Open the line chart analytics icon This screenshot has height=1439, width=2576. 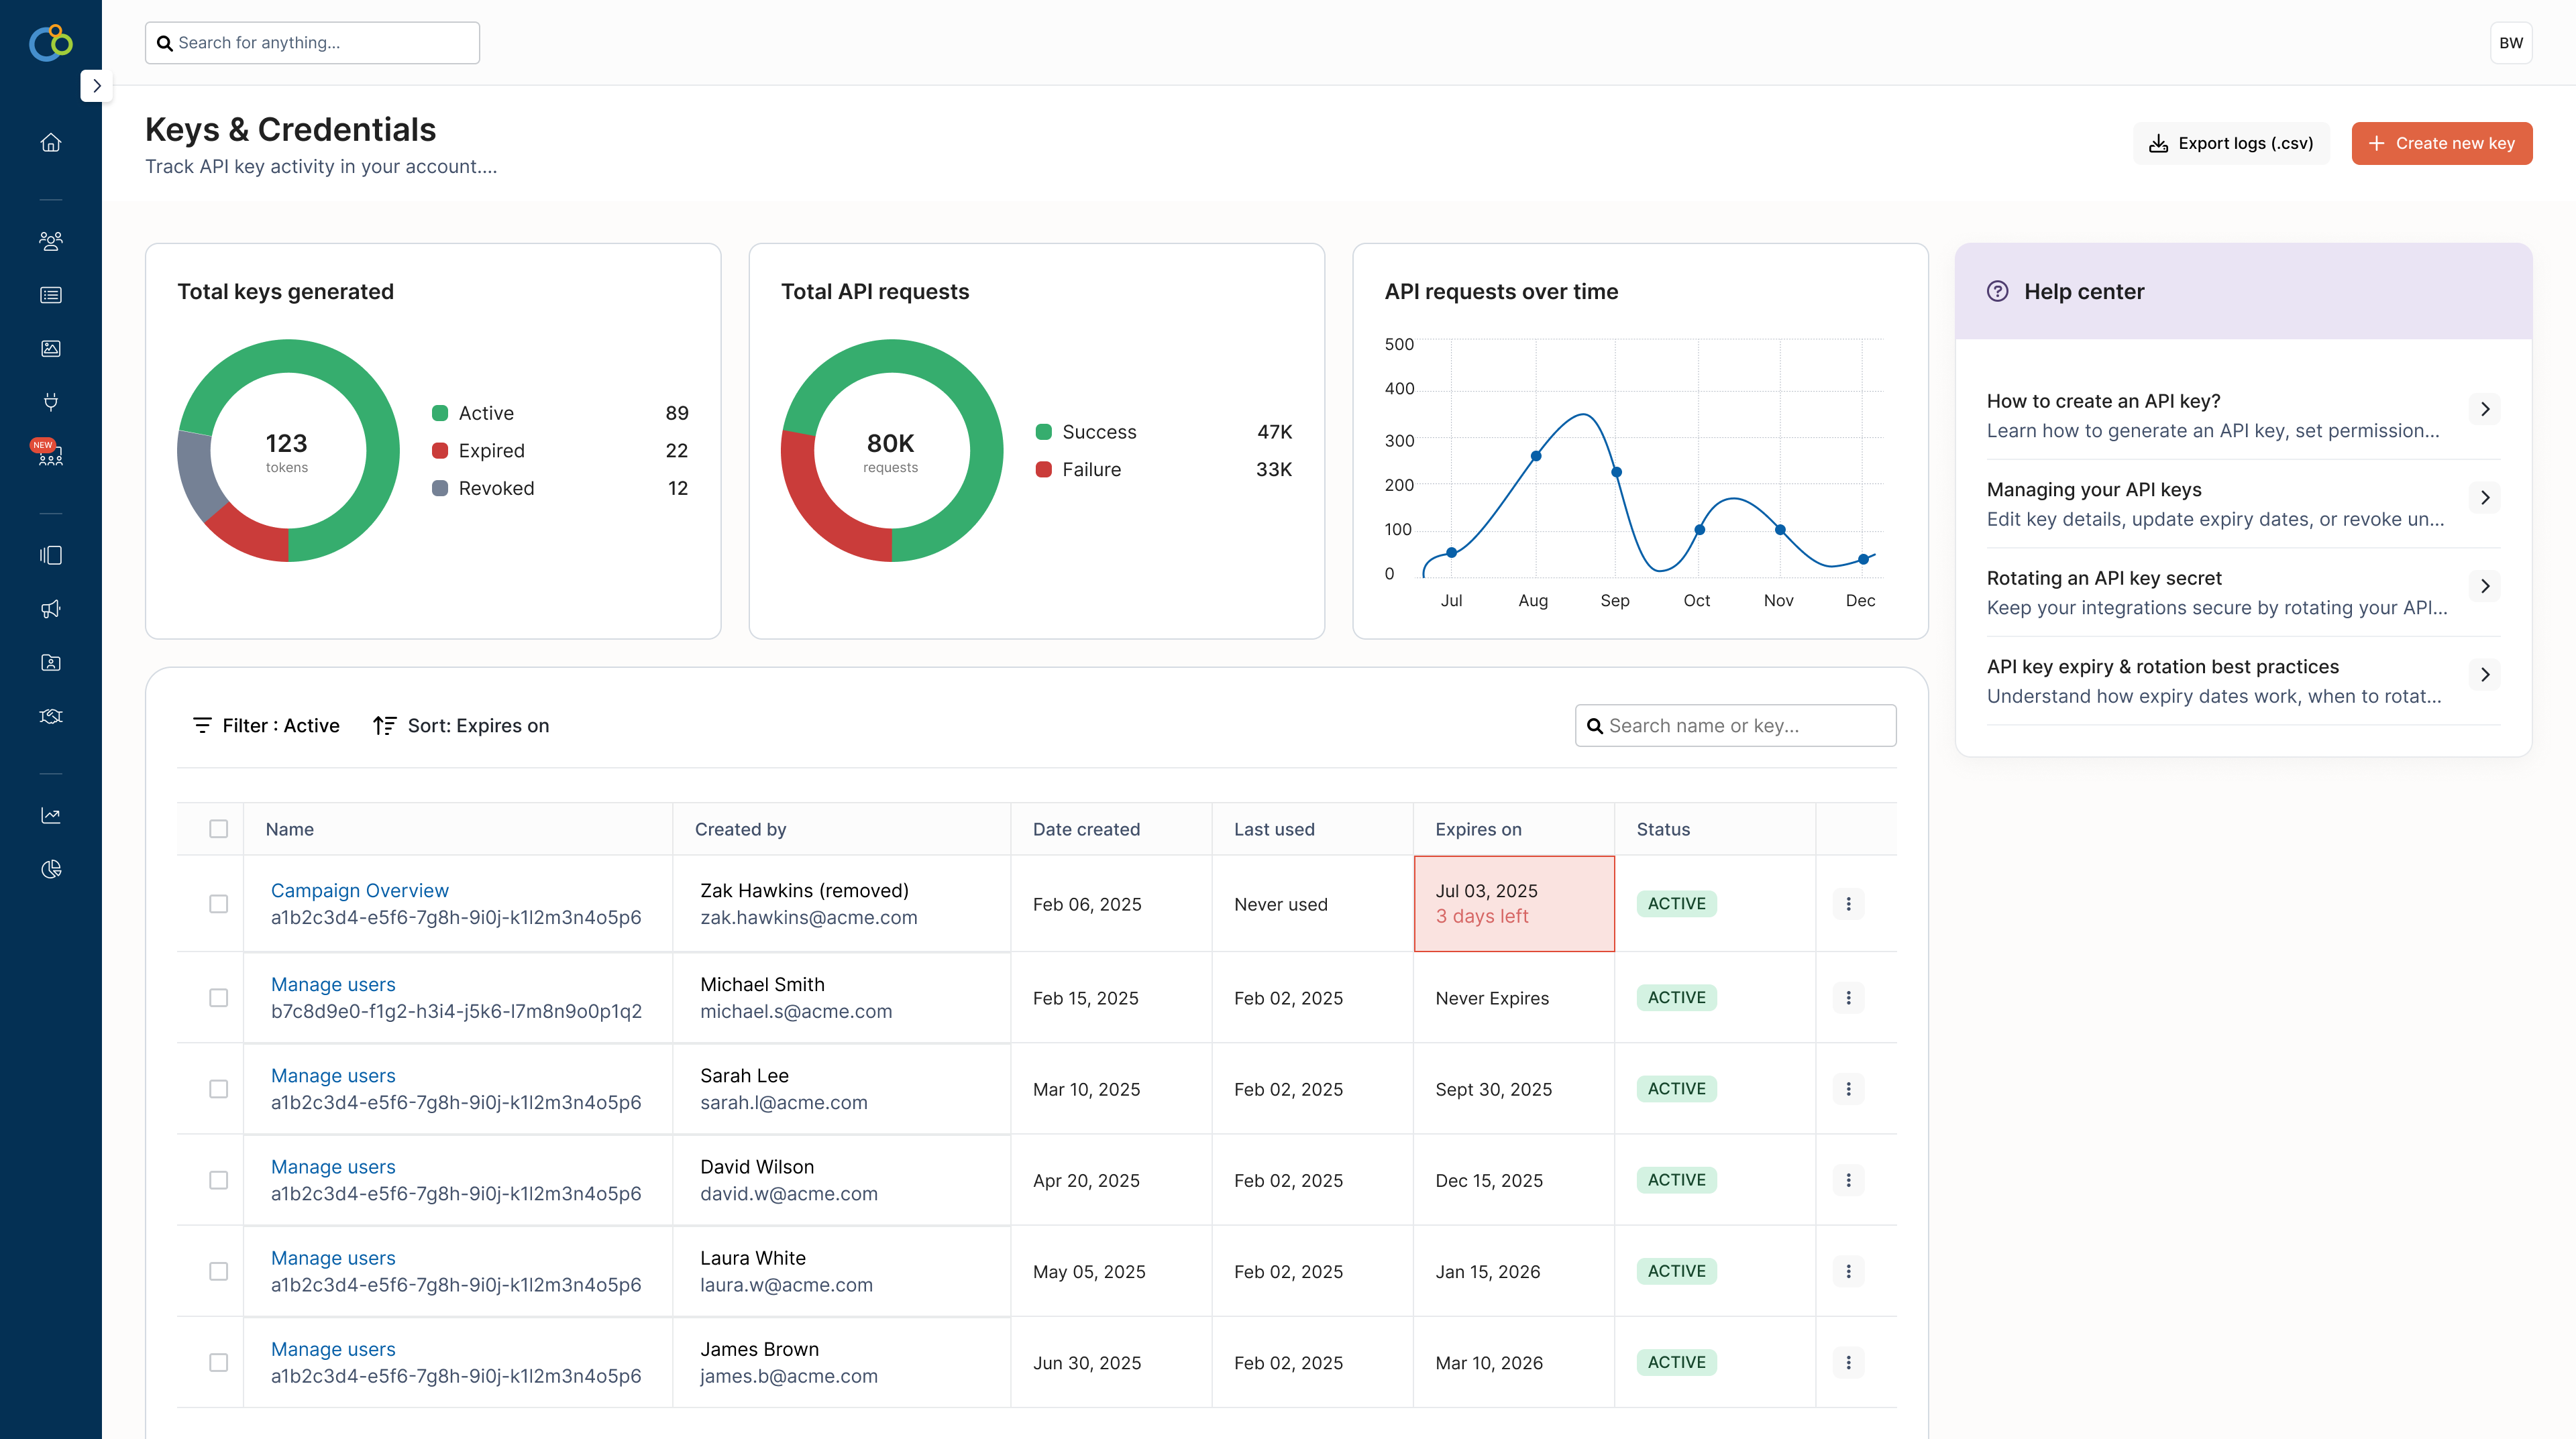pyautogui.click(x=51, y=815)
